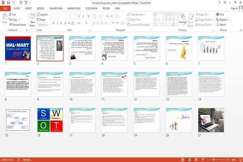This screenshot has height=162, width=243.
Task: Select slide 15 business strategy diagram
Action: 18,120
